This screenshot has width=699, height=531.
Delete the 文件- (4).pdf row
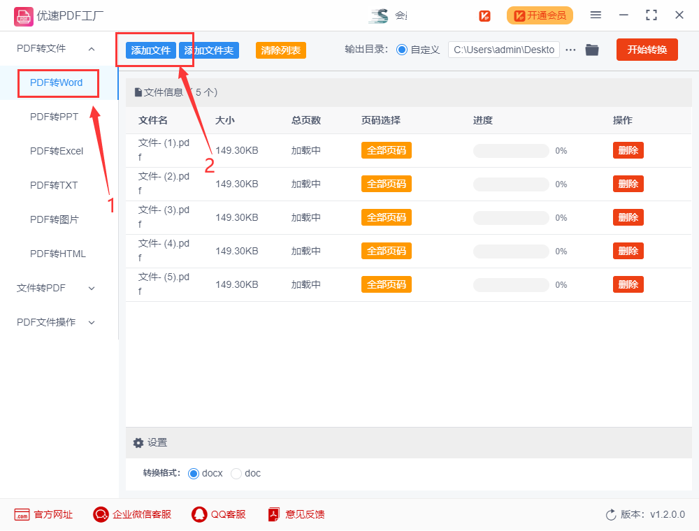pos(628,251)
